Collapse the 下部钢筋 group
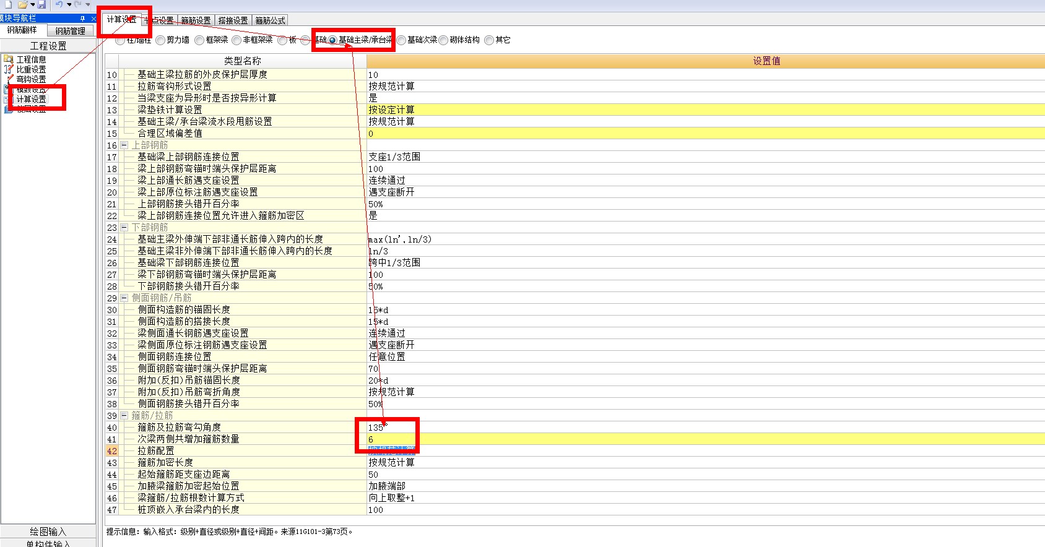The width and height of the screenshot is (1045, 547). (x=124, y=228)
